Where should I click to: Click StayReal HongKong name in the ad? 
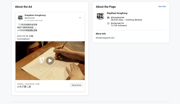[x=35, y=15]
